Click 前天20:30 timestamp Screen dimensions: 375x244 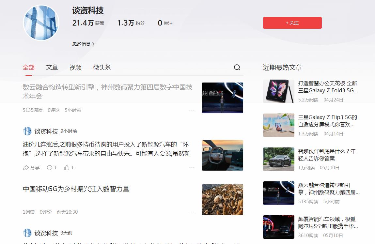[x=67, y=212]
